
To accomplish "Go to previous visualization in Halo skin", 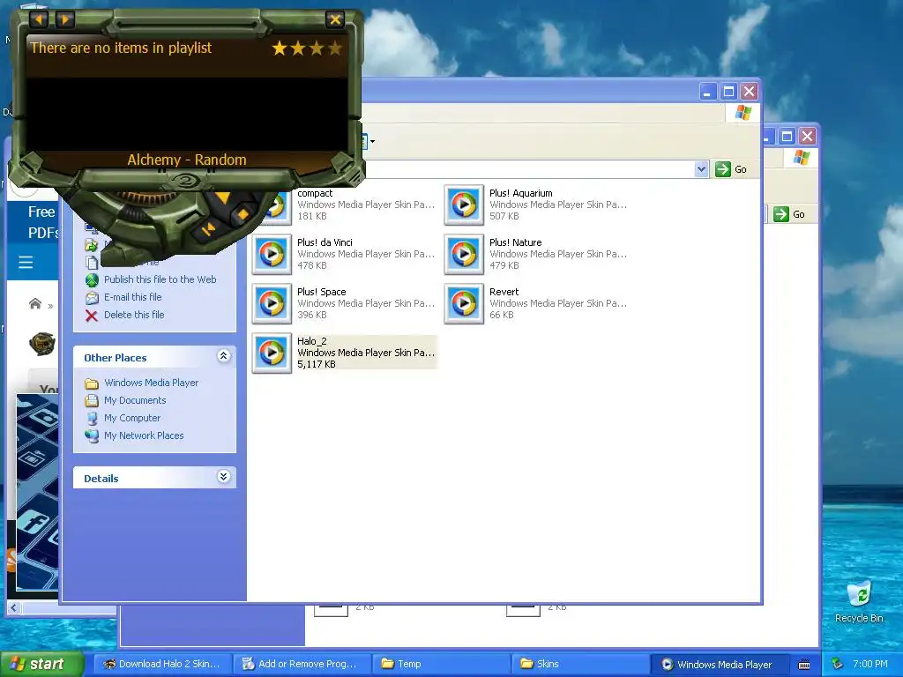I will (39, 19).
